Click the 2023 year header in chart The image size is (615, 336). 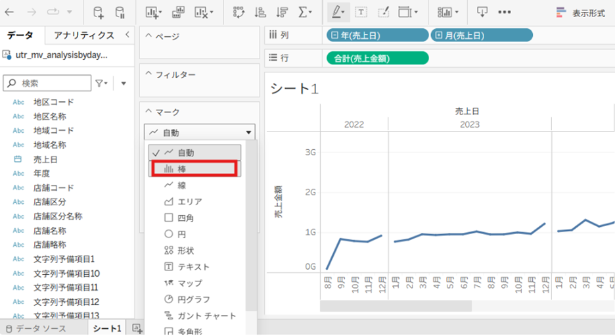(470, 125)
